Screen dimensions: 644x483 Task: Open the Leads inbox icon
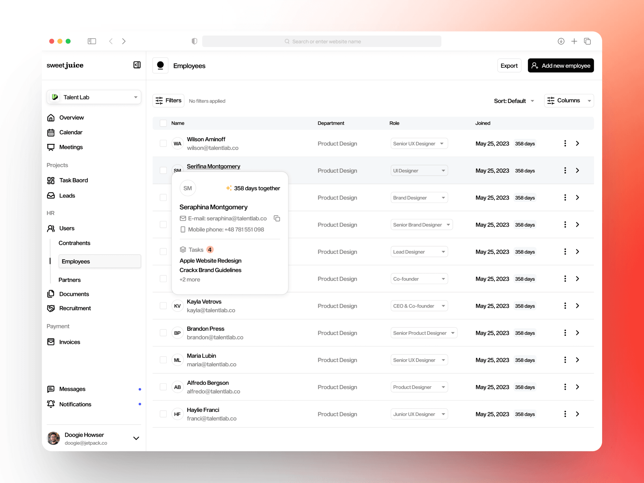pos(51,196)
